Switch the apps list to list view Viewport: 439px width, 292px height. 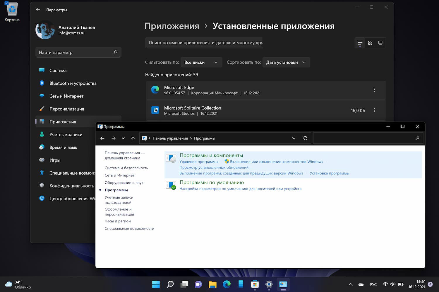360,43
